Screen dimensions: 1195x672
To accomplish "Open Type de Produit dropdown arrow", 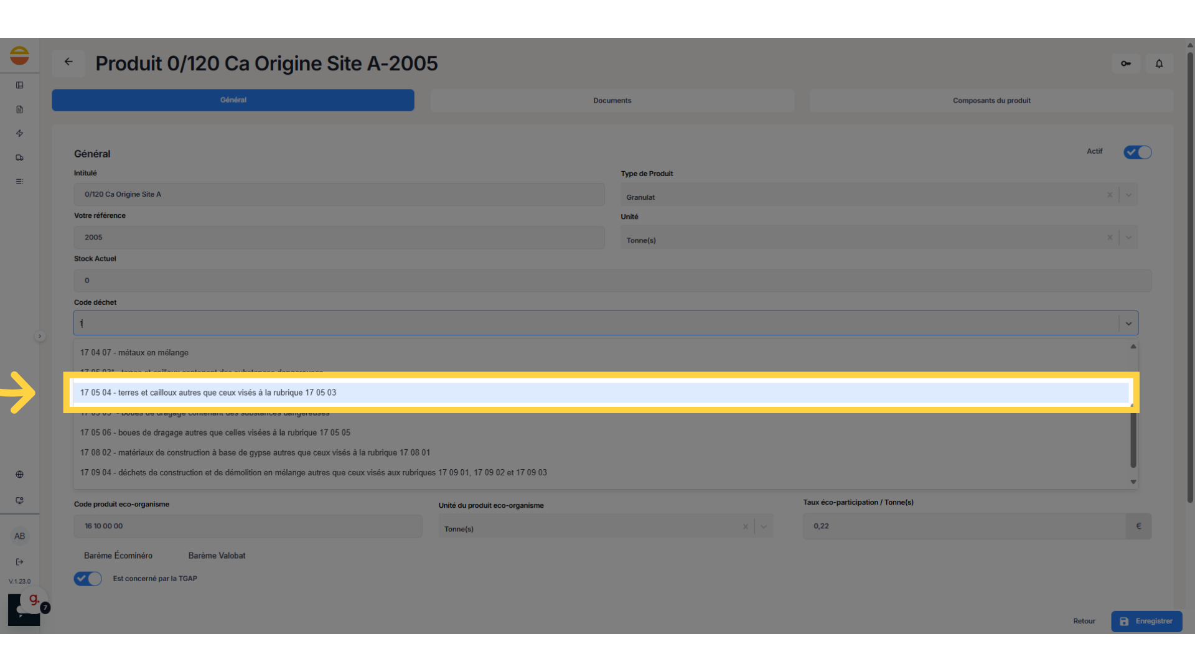I will [x=1128, y=195].
